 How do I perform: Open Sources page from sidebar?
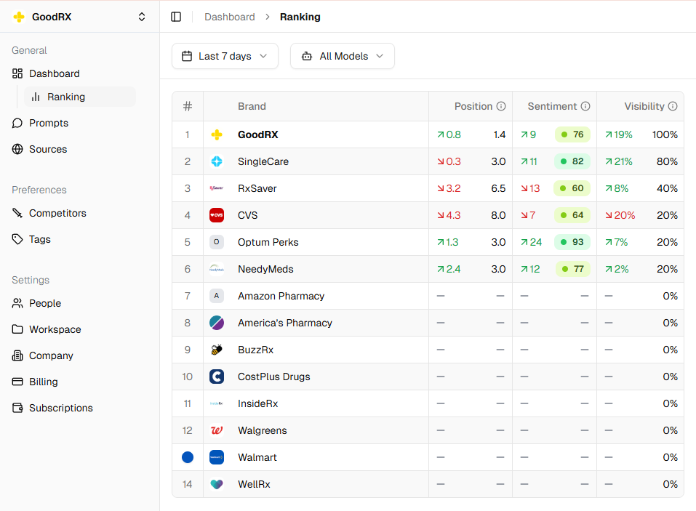click(48, 149)
